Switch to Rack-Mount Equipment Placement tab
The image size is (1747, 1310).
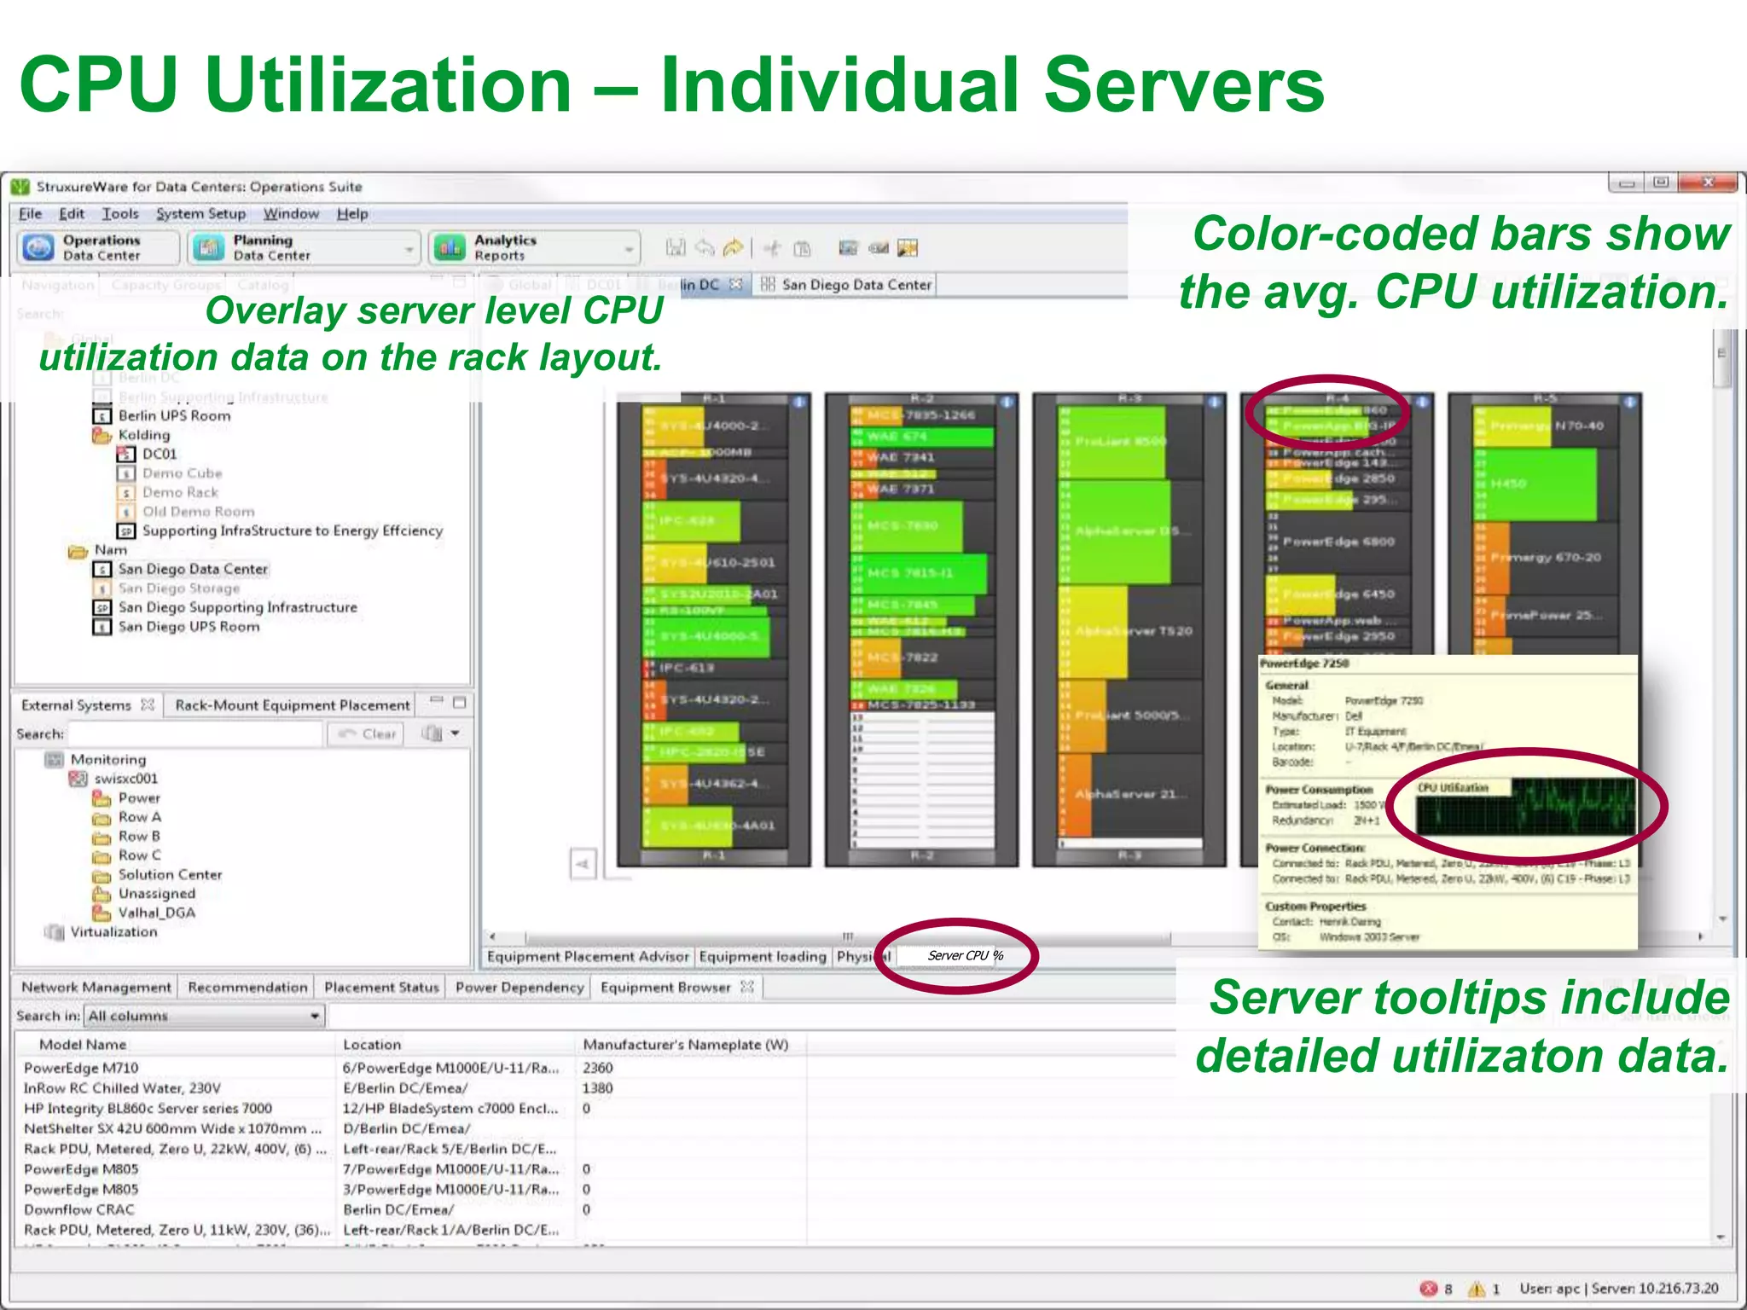(x=292, y=704)
